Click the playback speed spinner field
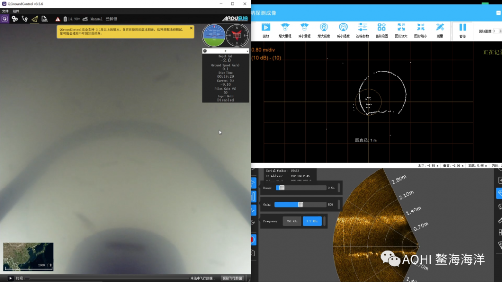 (497, 31)
